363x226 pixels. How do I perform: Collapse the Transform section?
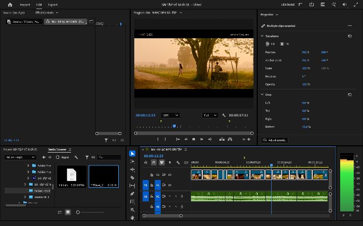262,36
